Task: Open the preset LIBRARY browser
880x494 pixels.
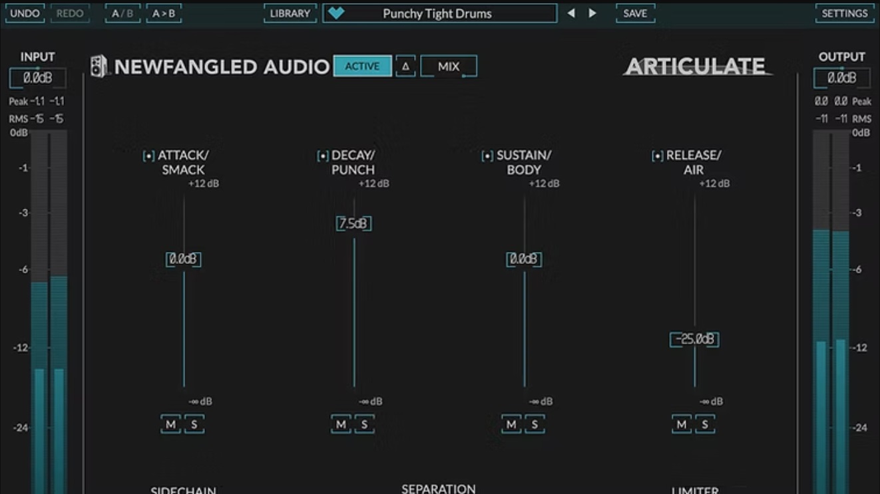Action: (290, 13)
